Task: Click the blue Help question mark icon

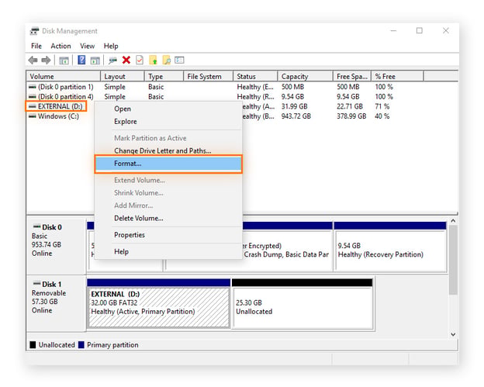Action: (x=81, y=60)
